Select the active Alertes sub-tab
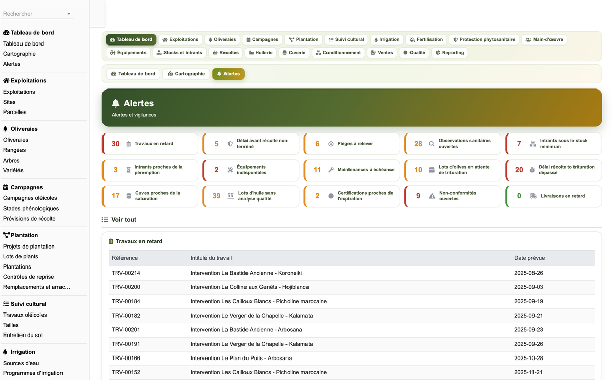The image size is (615, 380). (229, 74)
